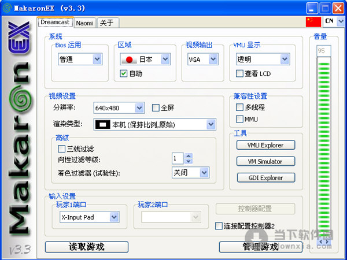Click the volume slider arrows at bottom
The image size is (347, 260).
pos(324,242)
